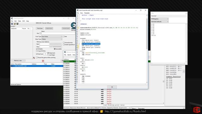The image size is (202, 114).
Task: Check Enable Speedhack
Action: [64, 45]
